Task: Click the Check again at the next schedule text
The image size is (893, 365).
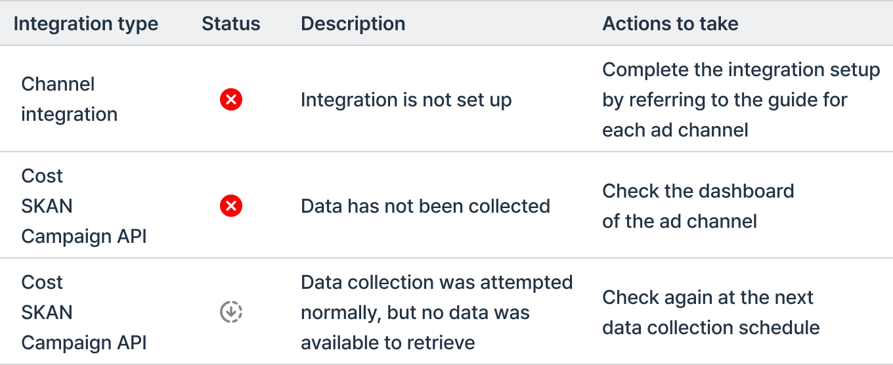Action: 711,312
